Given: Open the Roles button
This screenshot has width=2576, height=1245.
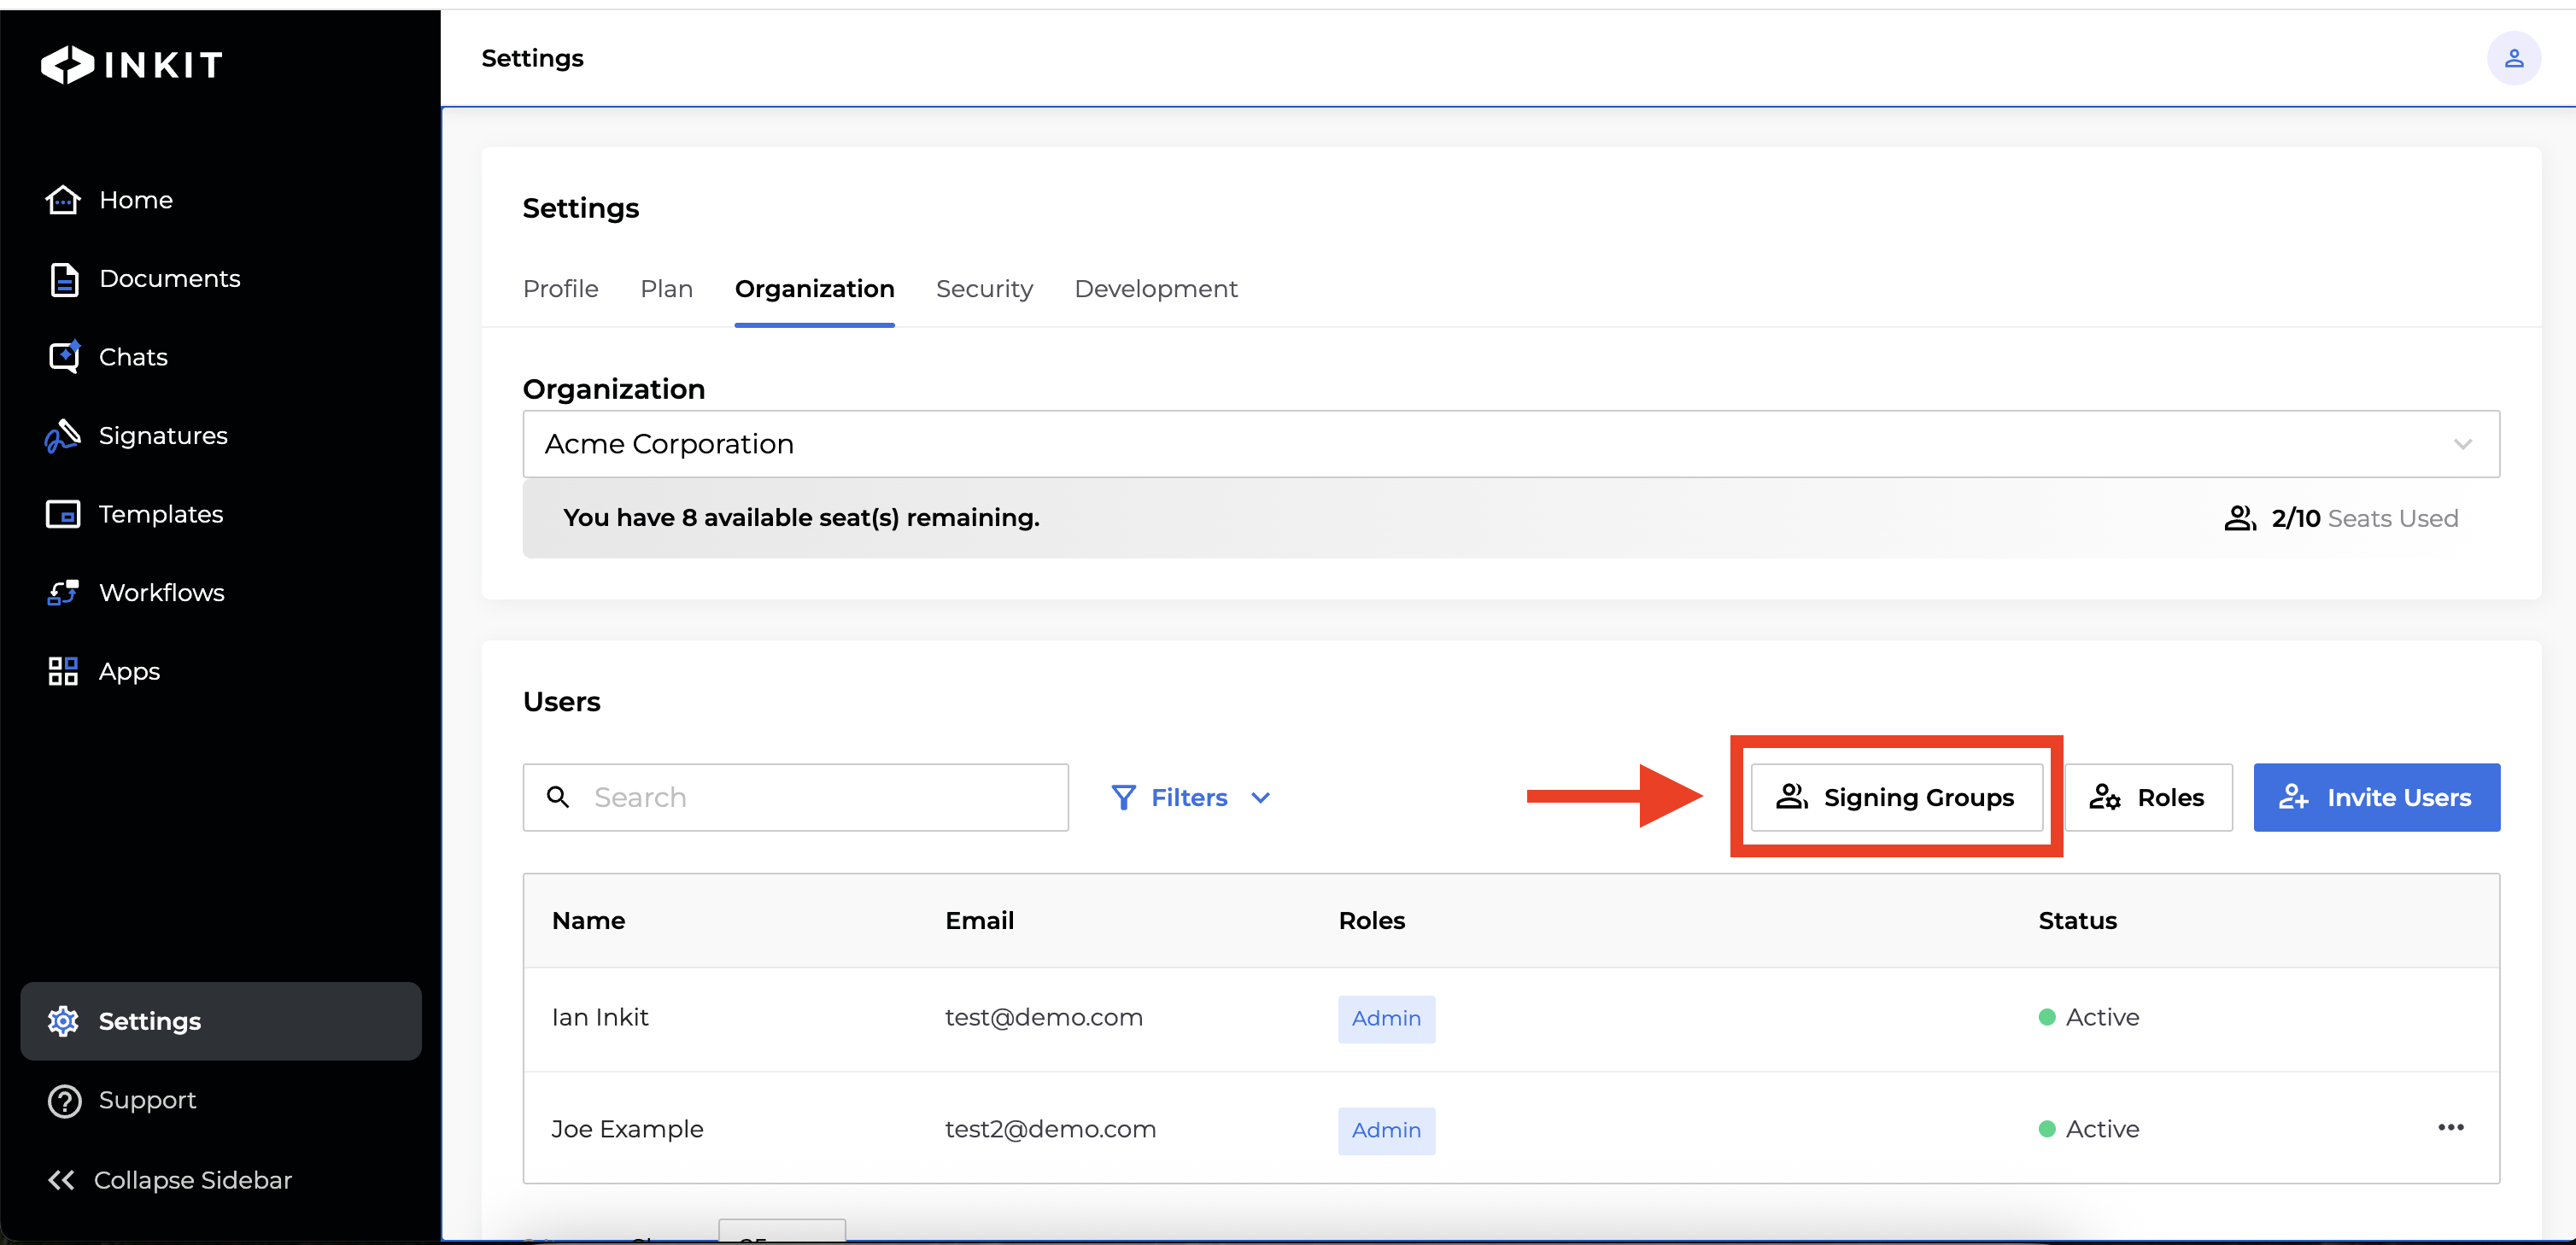Looking at the screenshot, I should coord(2148,797).
